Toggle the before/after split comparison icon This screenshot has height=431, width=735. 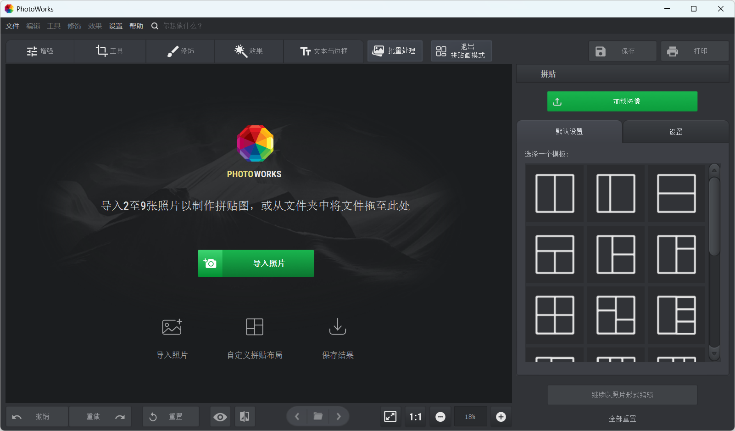[245, 417]
